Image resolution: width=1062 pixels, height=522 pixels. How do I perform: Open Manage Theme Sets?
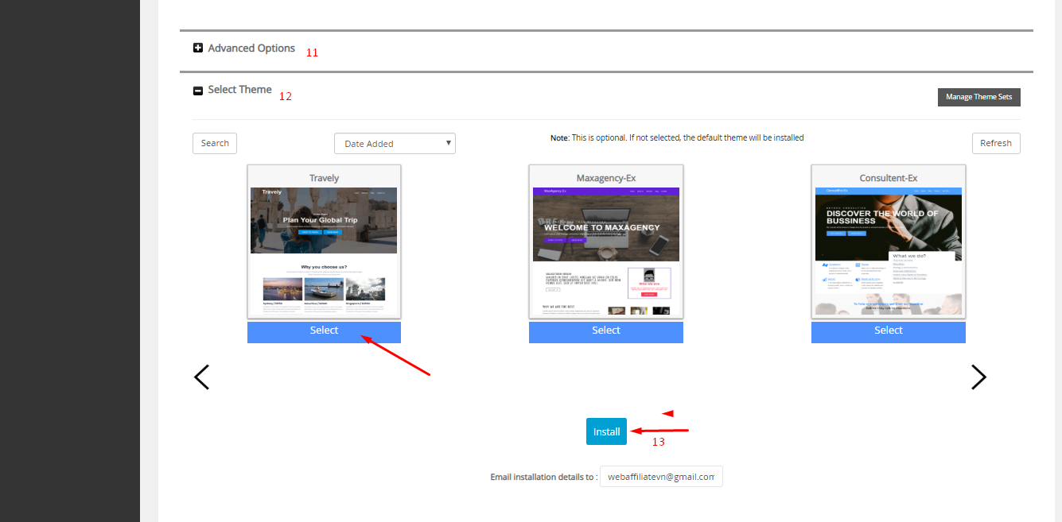click(x=978, y=97)
